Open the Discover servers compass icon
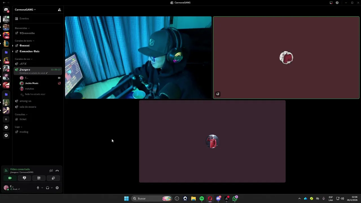361x203 pixels. pyautogui.click(x=6, y=136)
